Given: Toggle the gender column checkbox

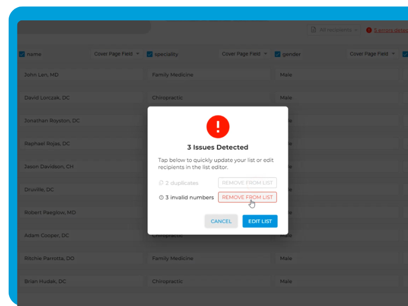Looking at the screenshot, I should 277,54.
